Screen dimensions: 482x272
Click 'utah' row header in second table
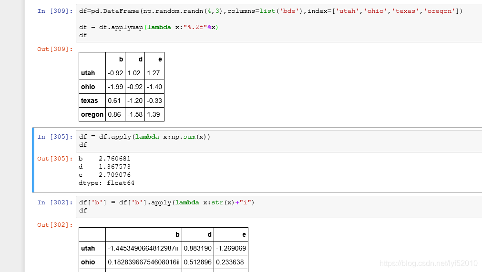click(x=92, y=248)
